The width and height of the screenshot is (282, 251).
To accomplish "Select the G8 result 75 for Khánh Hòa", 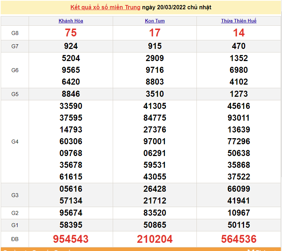I will tap(71, 33).
